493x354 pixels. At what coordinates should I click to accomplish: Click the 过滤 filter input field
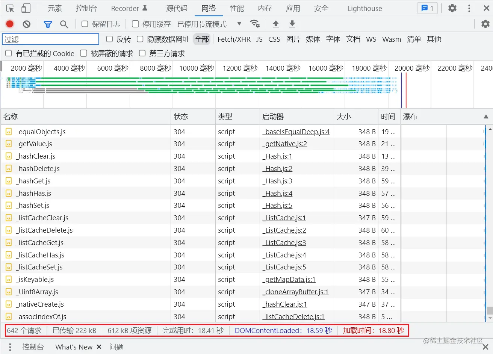coord(51,39)
